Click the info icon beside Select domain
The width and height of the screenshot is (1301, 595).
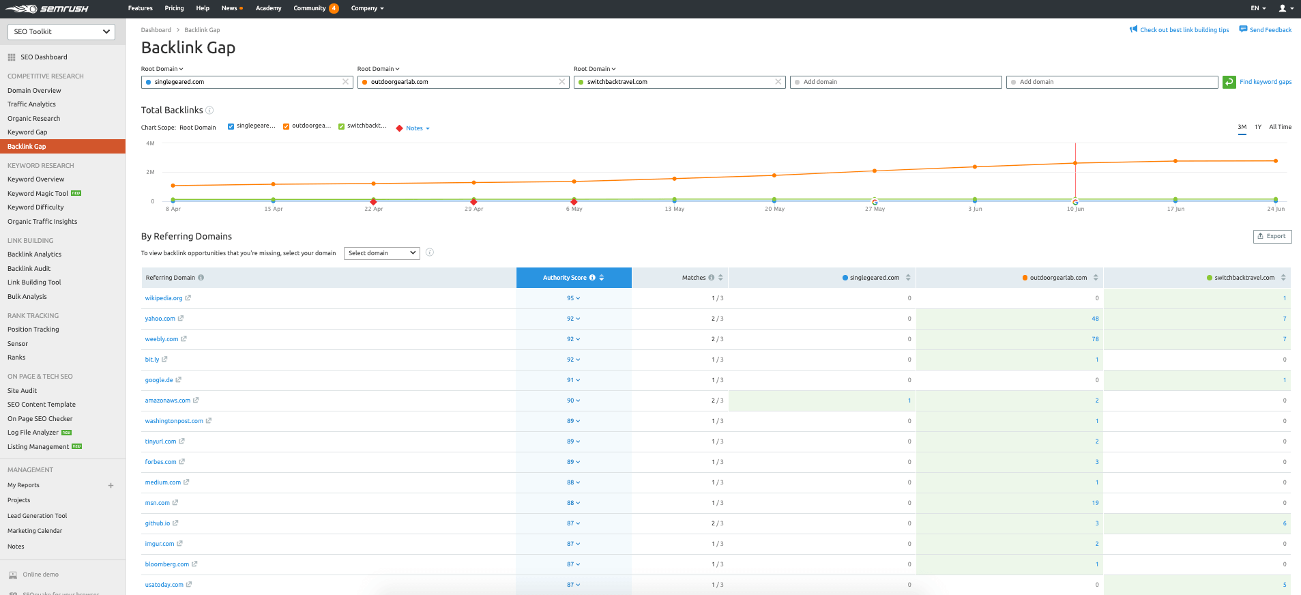pyautogui.click(x=430, y=252)
